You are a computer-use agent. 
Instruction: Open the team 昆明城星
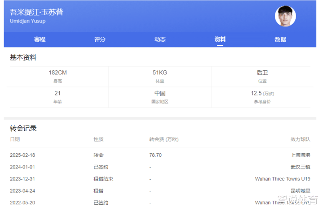click(301, 191)
